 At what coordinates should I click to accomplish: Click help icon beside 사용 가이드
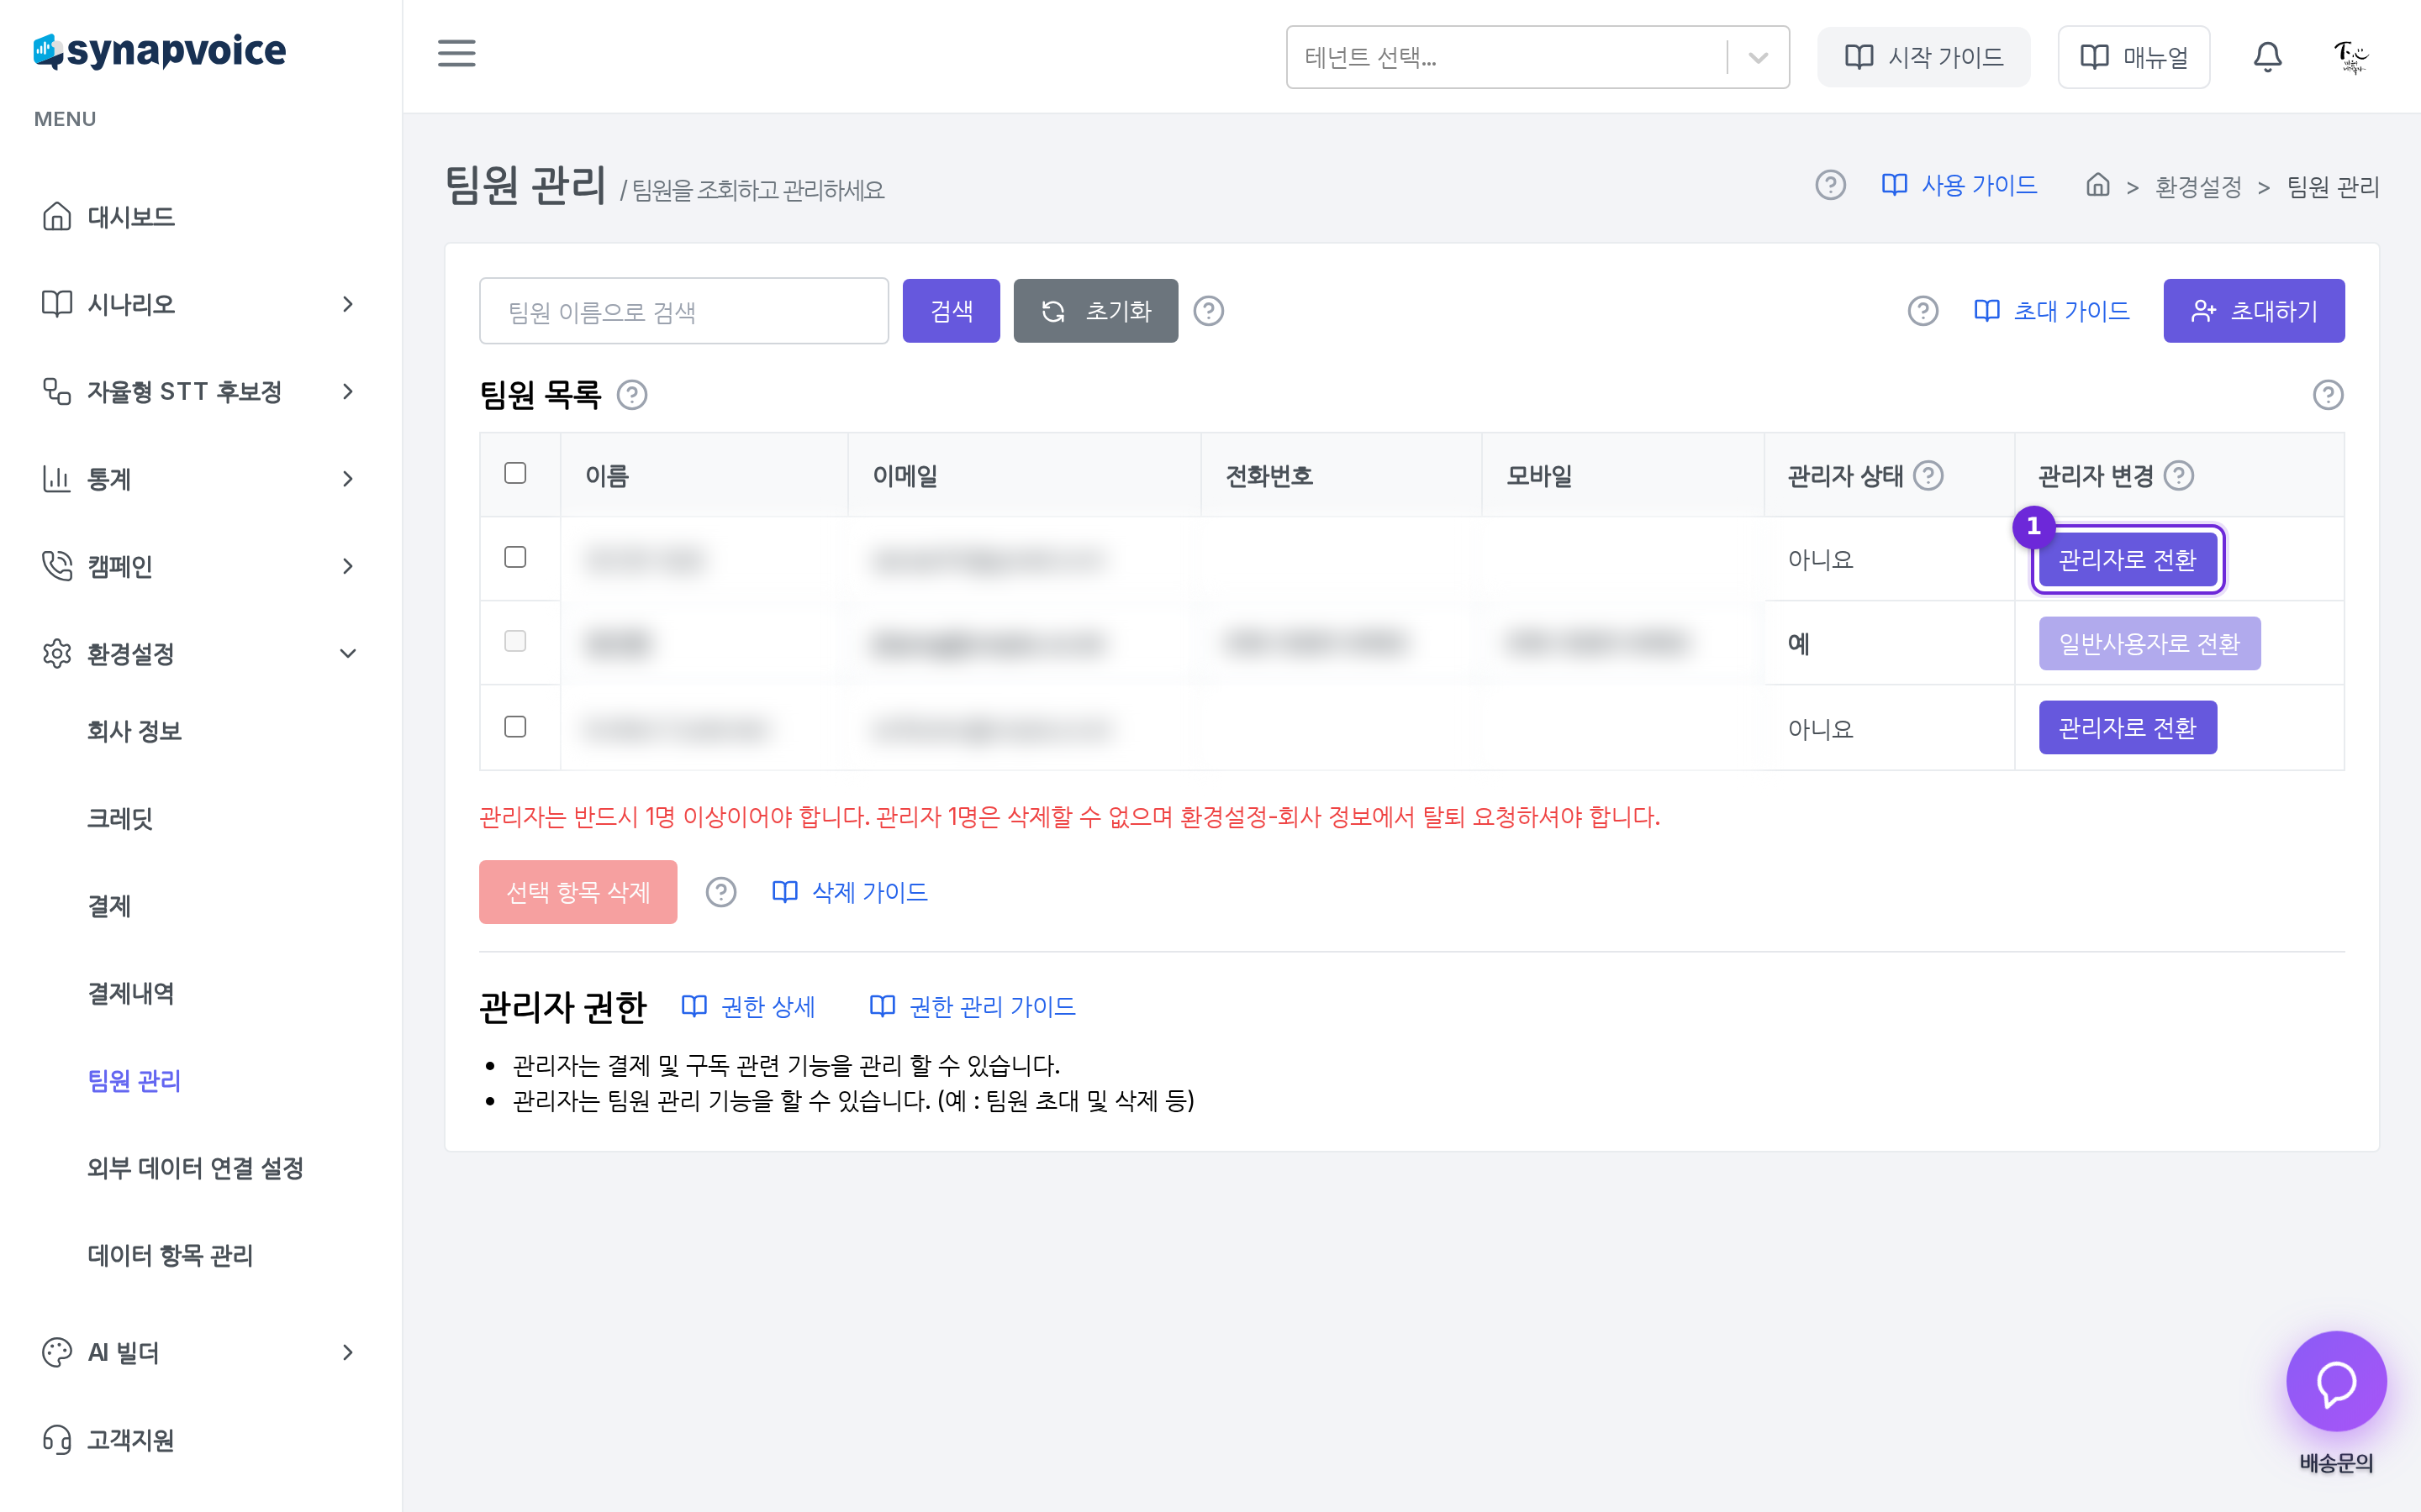1830,185
